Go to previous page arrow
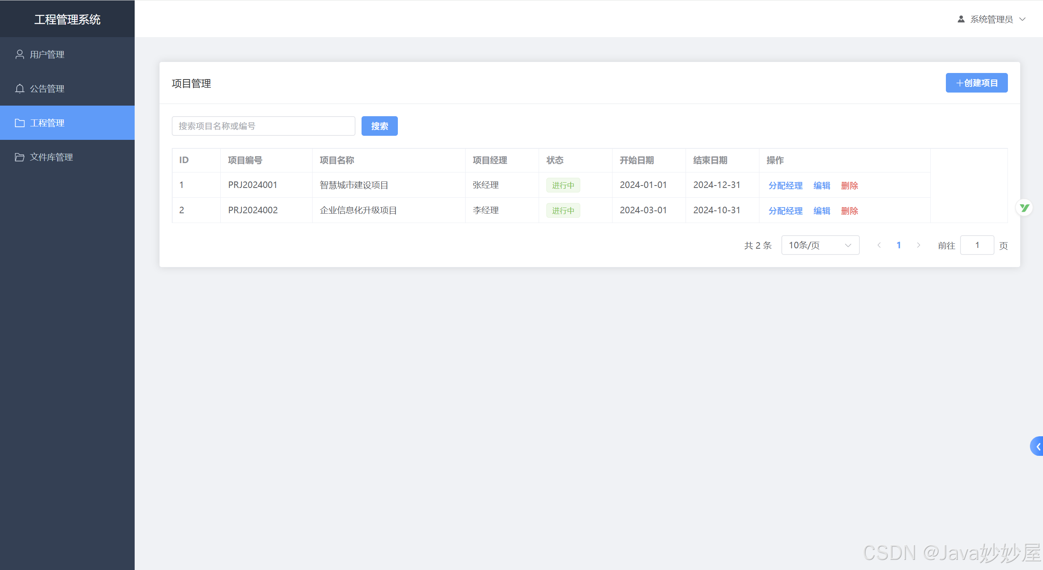Screen dimensions: 1043x570 coord(879,245)
